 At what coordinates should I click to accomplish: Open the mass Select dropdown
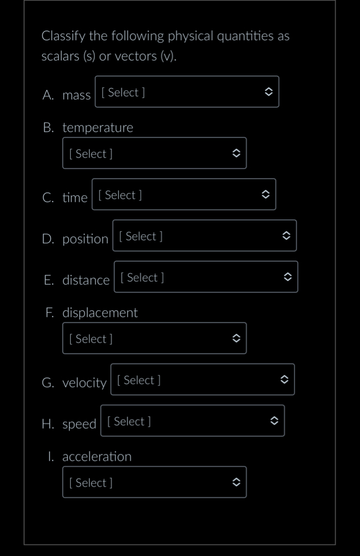(187, 92)
